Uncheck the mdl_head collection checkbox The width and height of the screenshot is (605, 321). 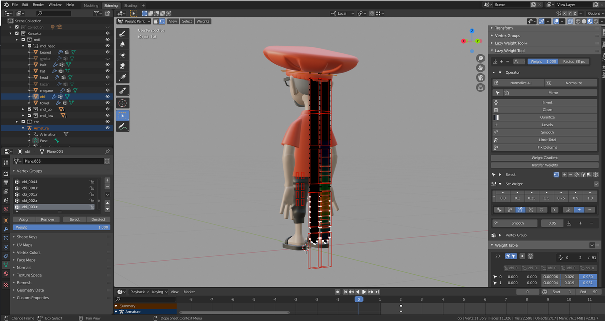click(29, 46)
